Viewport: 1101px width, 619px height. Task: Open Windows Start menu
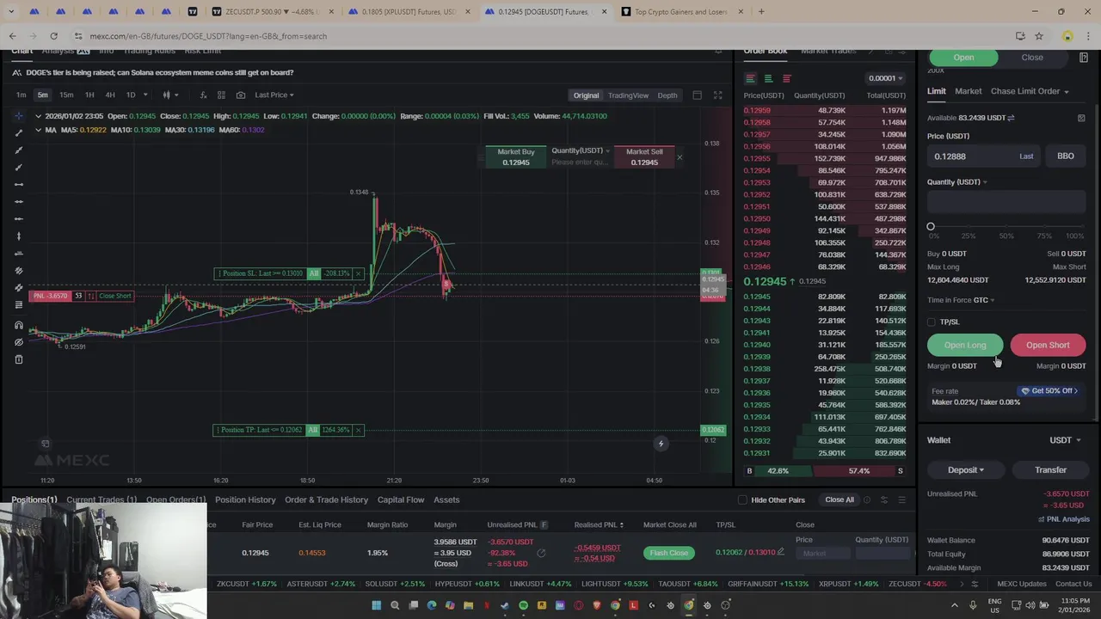376,605
